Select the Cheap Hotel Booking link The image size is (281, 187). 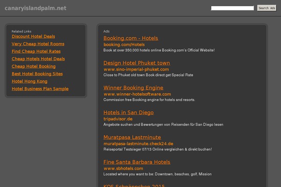click(x=34, y=66)
